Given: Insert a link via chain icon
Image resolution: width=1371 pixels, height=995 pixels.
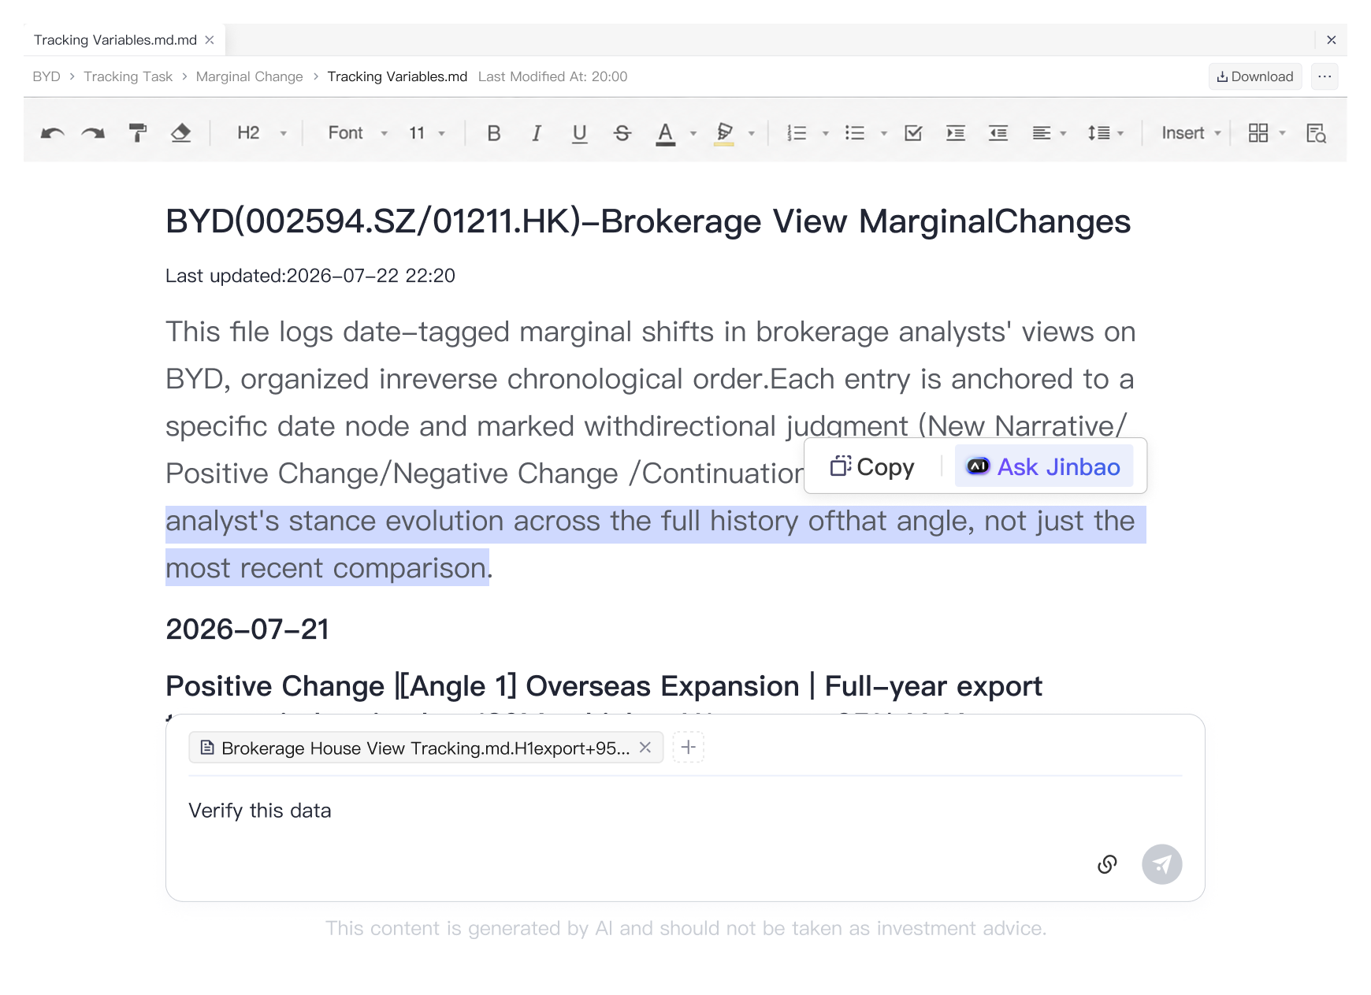Looking at the screenshot, I should (1107, 864).
